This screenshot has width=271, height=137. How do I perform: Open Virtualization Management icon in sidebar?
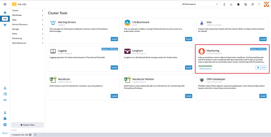click(x=5, y=100)
